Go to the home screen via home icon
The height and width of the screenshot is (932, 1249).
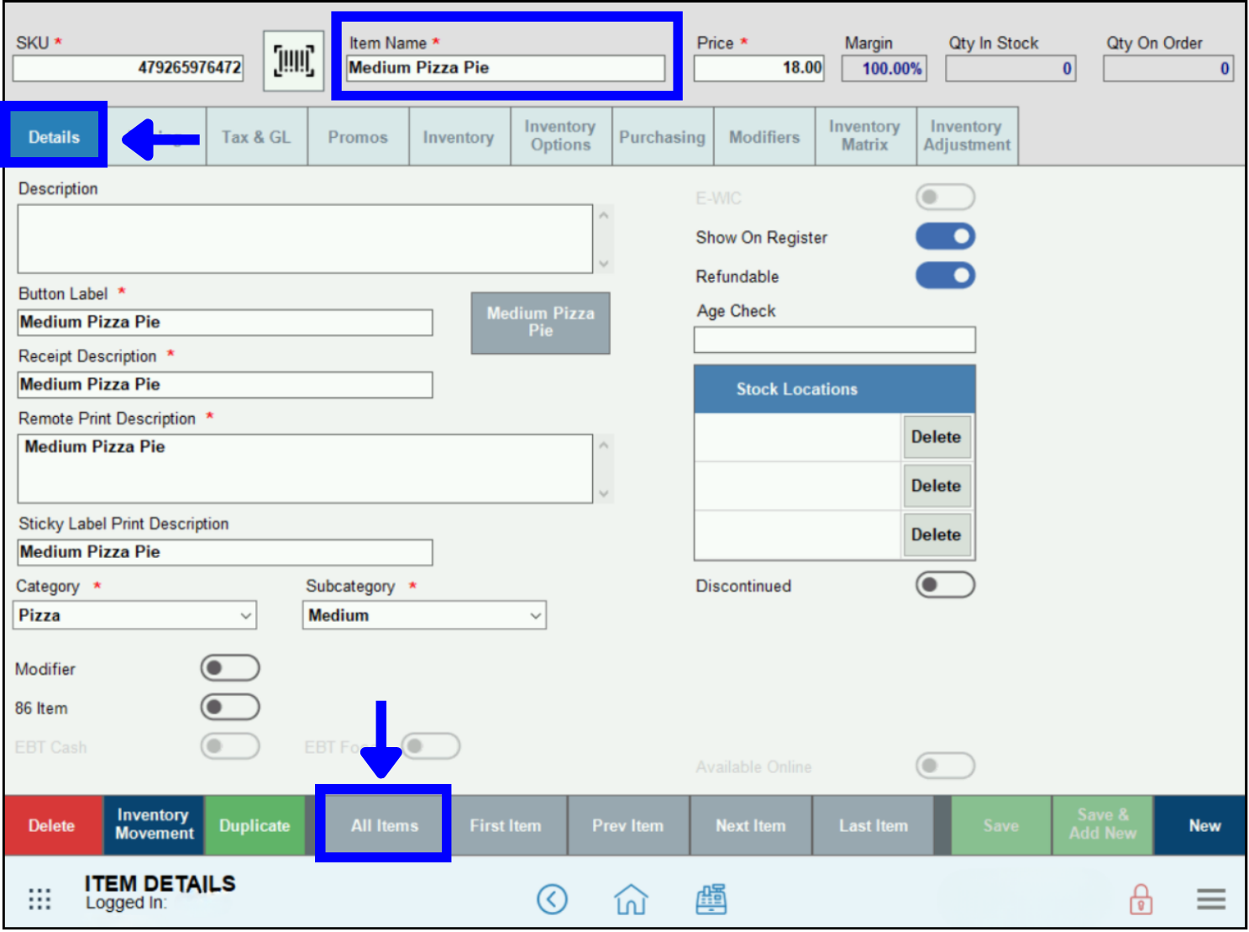pyautogui.click(x=630, y=898)
